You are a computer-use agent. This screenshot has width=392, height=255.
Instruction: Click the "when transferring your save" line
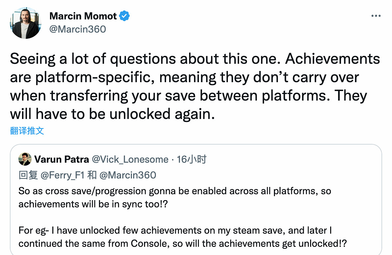188,96
